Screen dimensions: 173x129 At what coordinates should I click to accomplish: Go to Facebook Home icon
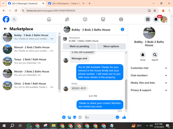click(x=49, y=19)
